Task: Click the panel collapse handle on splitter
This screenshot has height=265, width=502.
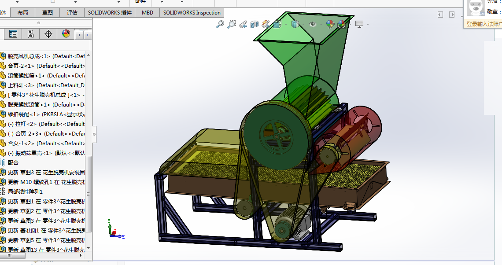Action: (94, 134)
